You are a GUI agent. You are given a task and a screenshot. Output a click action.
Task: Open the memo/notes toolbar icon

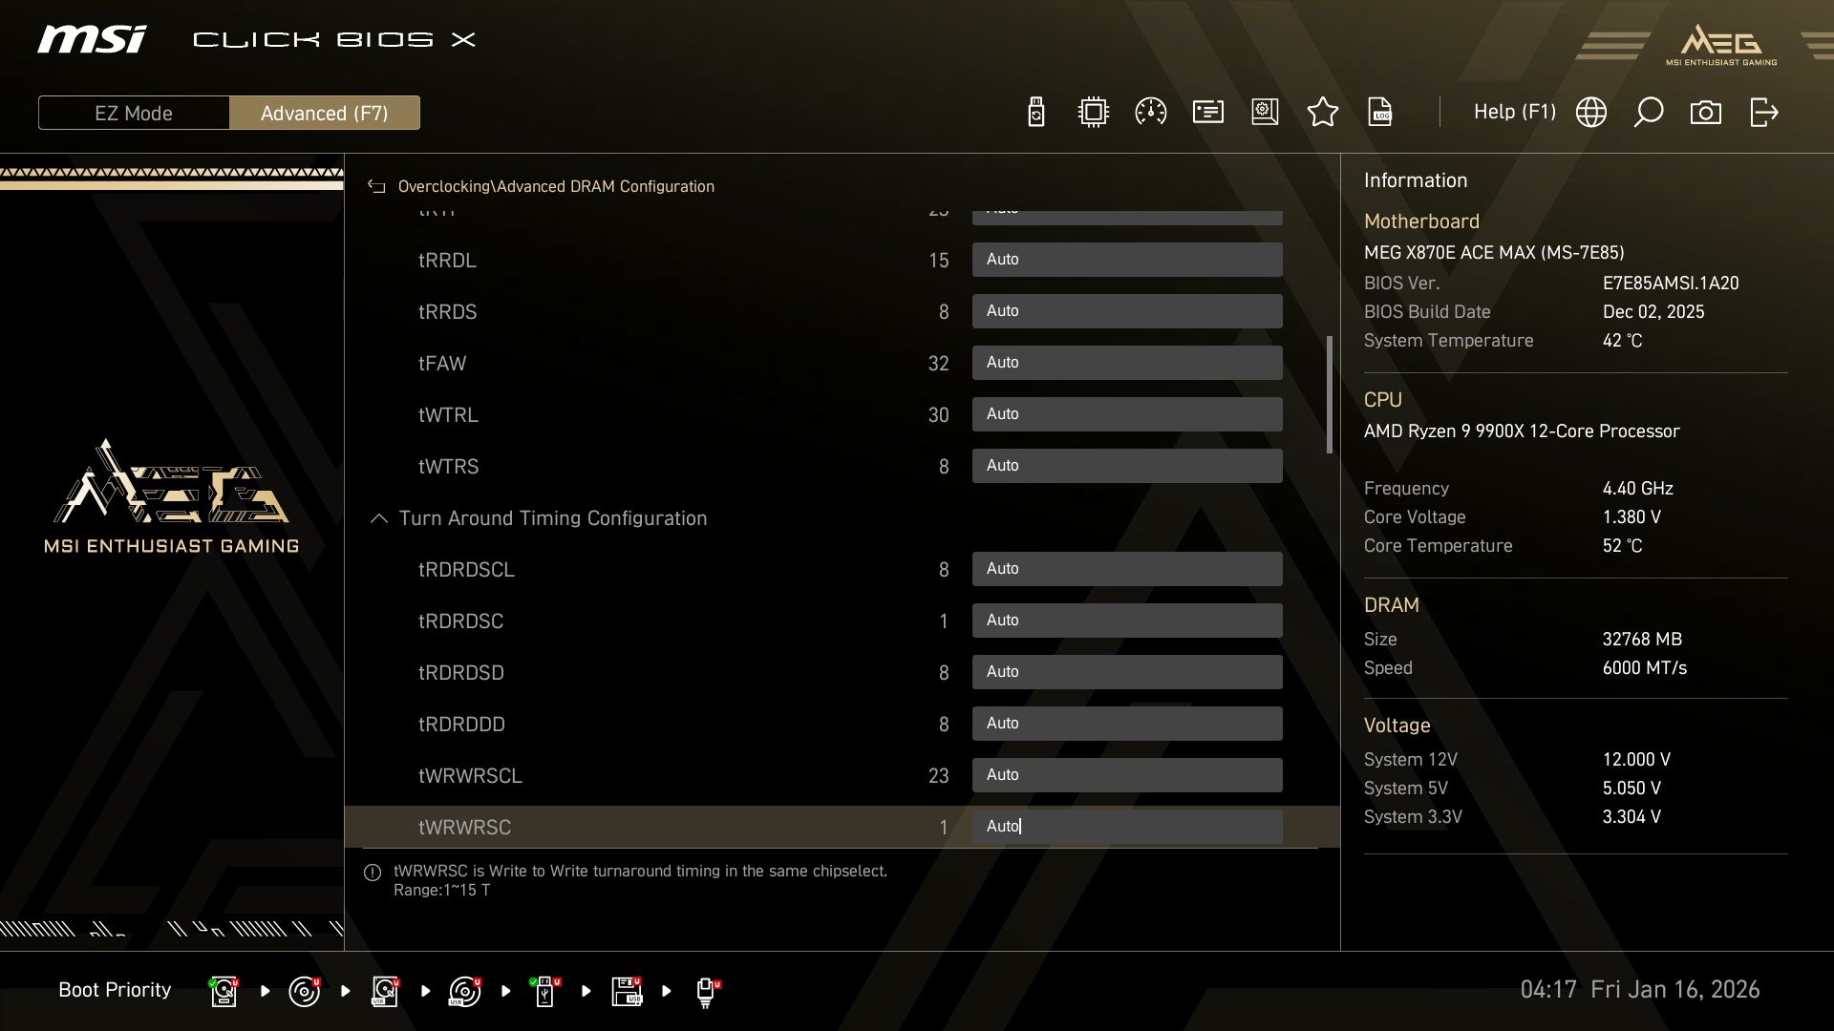pyautogui.click(x=1207, y=112)
